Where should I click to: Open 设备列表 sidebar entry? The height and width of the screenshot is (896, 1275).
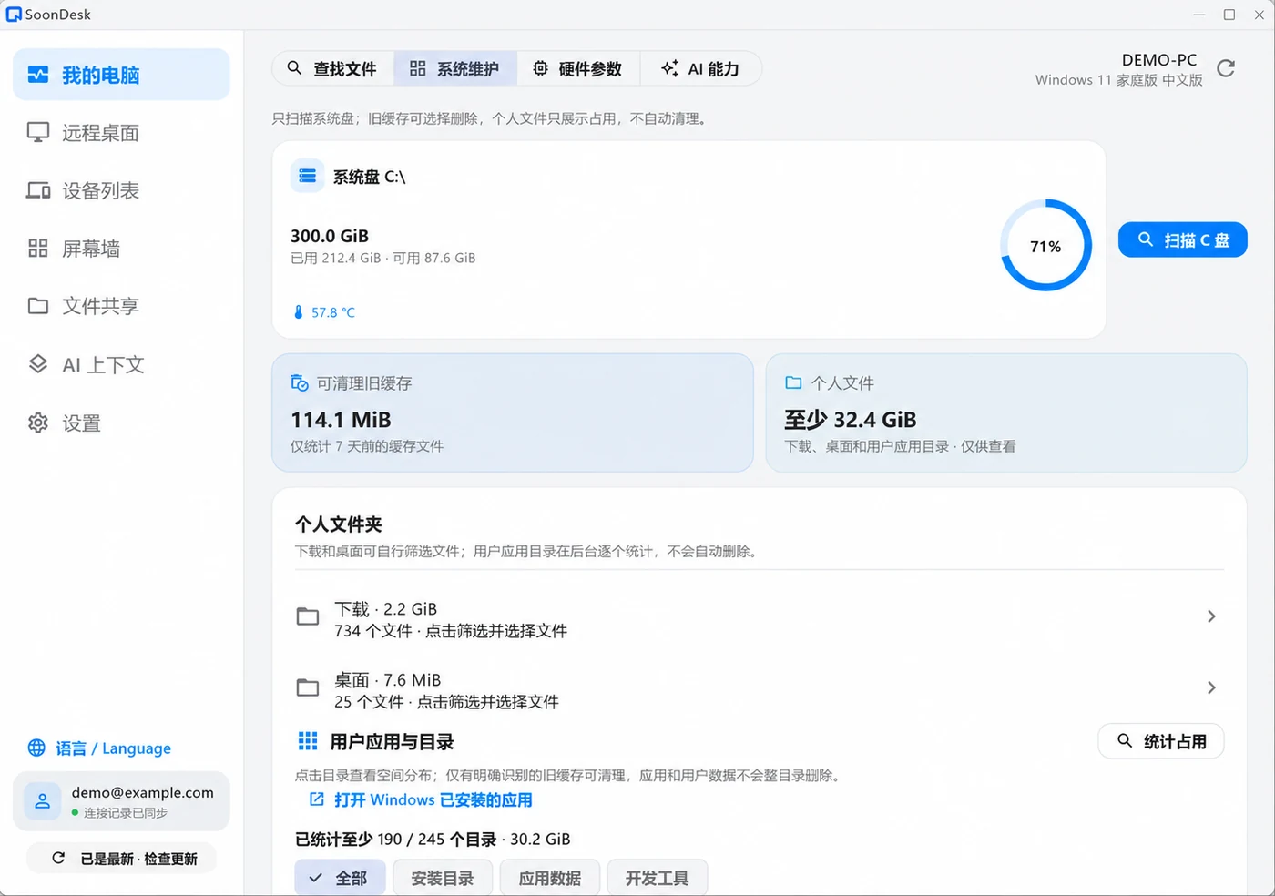click(121, 190)
